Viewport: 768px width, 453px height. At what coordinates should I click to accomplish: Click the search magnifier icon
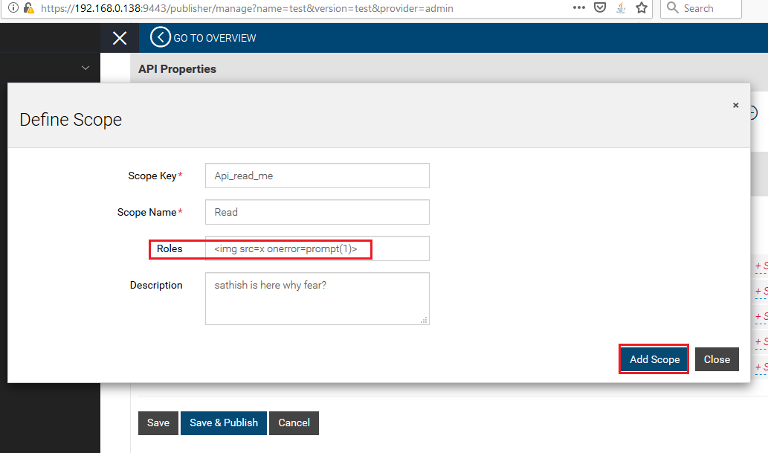tap(673, 8)
